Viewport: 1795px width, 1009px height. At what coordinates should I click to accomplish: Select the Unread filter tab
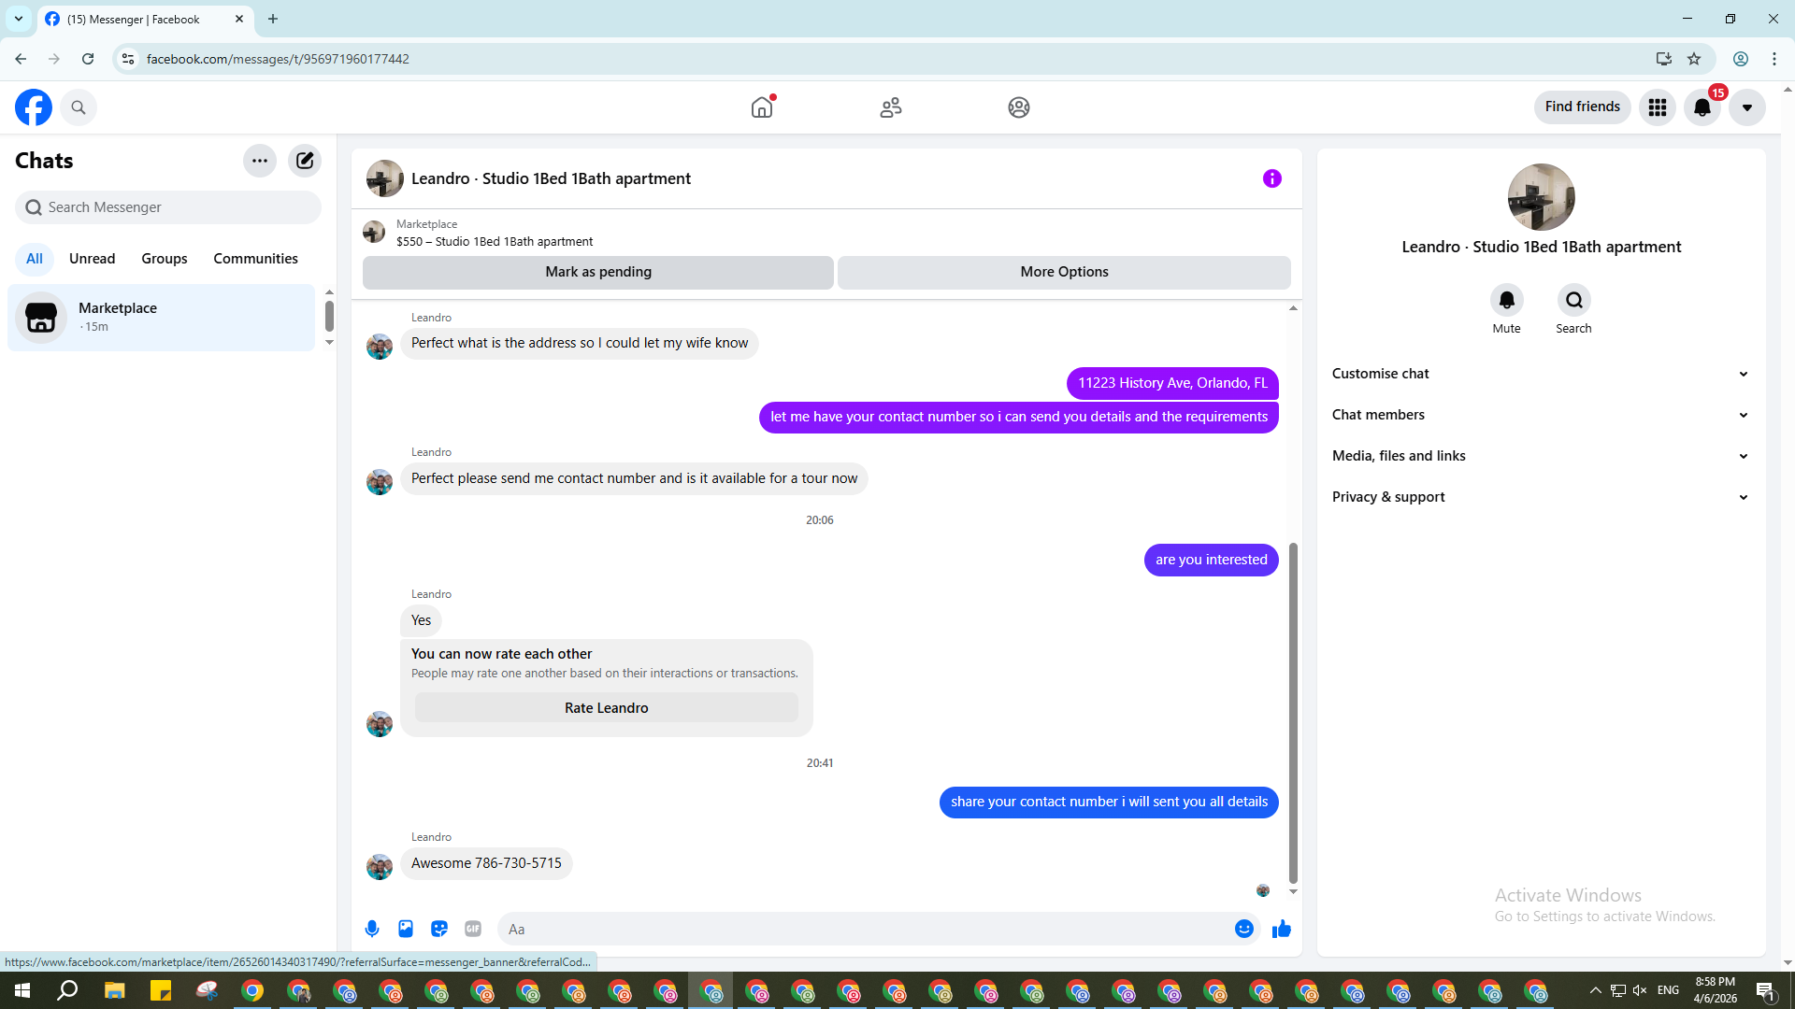93,259
